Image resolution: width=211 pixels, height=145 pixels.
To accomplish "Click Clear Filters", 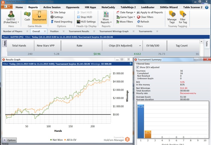I will pyautogui.click(x=145, y=17).
